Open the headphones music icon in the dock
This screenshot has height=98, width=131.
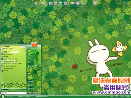[x=83, y=3]
